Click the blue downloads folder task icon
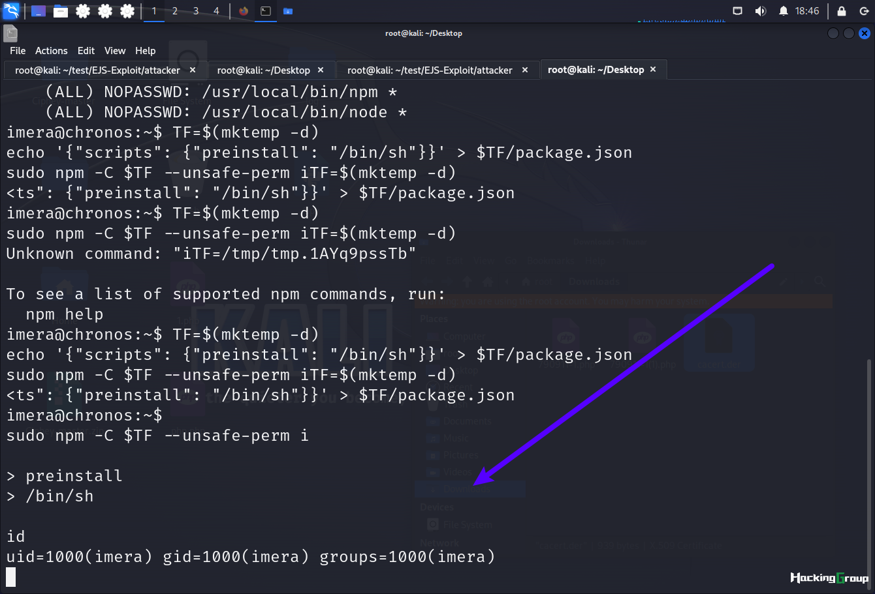Image resolution: width=875 pixels, height=594 pixels. point(288,11)
